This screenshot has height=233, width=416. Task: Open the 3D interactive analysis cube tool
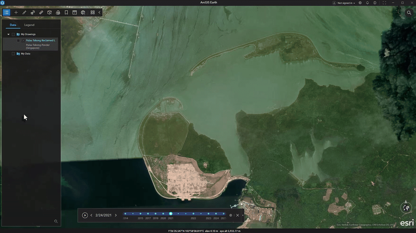(x=49, y=12)
